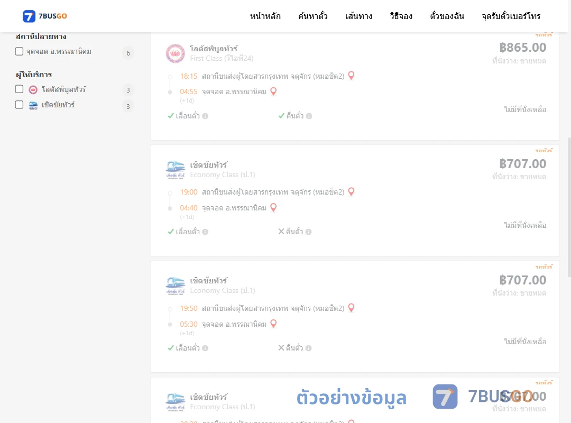This screenshot has width=571, height=423.
Task: Click info icon beside เลื่อนตั๋ว on 19:00 trip
Action: (205, 232)
